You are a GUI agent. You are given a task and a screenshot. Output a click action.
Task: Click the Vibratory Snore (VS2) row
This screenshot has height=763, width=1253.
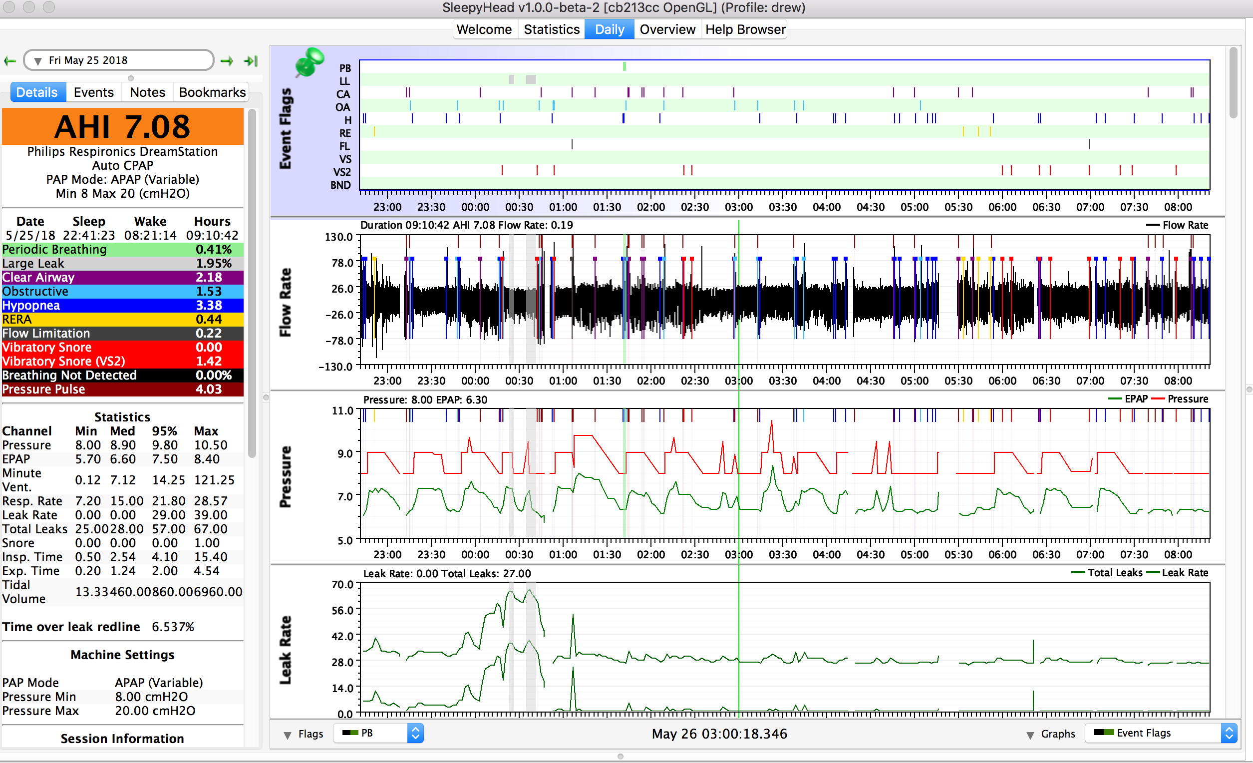point(122,361)
